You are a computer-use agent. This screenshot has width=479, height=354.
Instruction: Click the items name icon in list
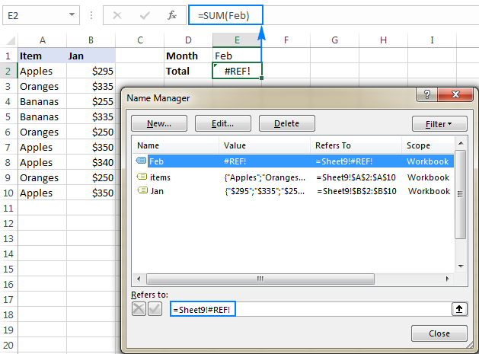[141, 177]
